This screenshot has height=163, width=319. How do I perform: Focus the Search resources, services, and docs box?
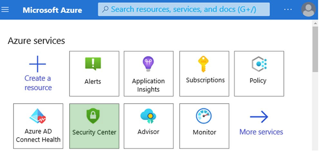click(x=184, y=9)
